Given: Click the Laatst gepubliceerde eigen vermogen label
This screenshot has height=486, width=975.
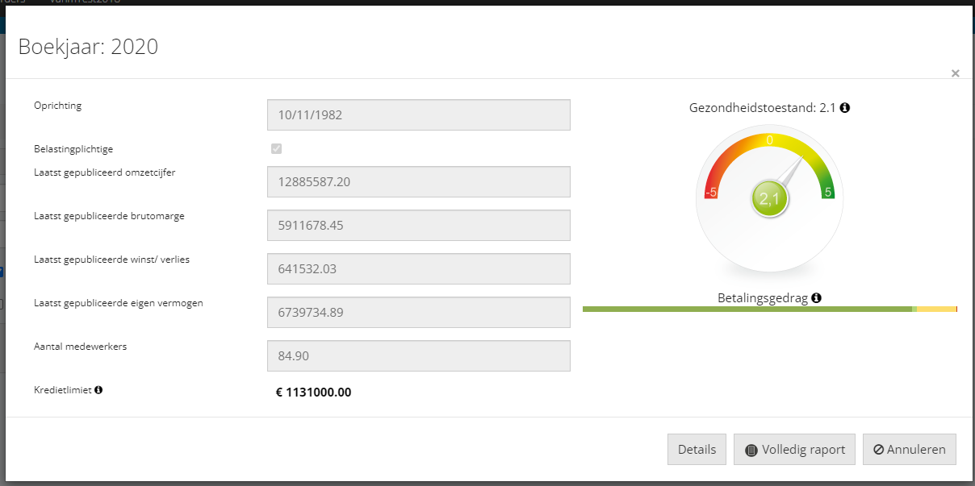Looking at the screenshot, I should 119,303.
